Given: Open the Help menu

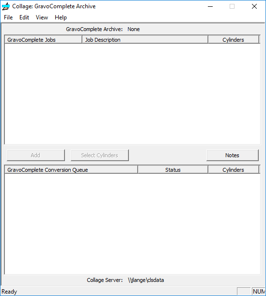Looking at the screenshot, I should point(61,17).
